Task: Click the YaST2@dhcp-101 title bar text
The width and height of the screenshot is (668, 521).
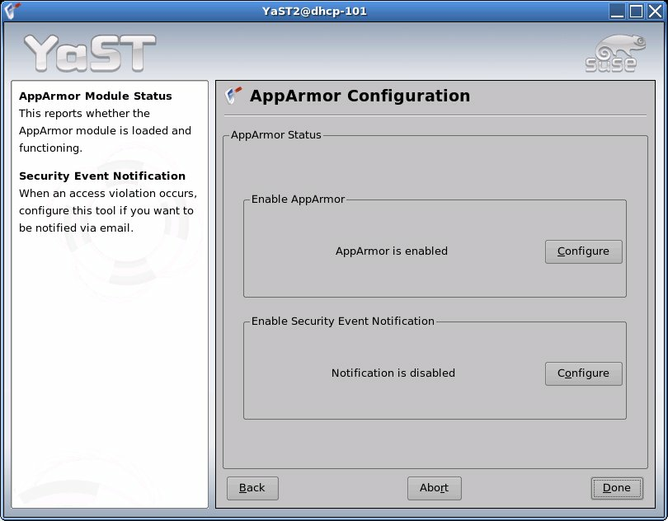Action: coord(314,11)
